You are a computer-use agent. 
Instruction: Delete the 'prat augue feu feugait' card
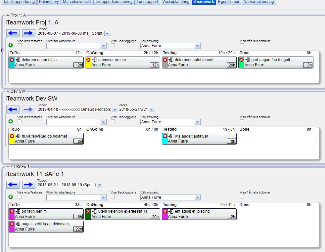[x=242, y=60]
